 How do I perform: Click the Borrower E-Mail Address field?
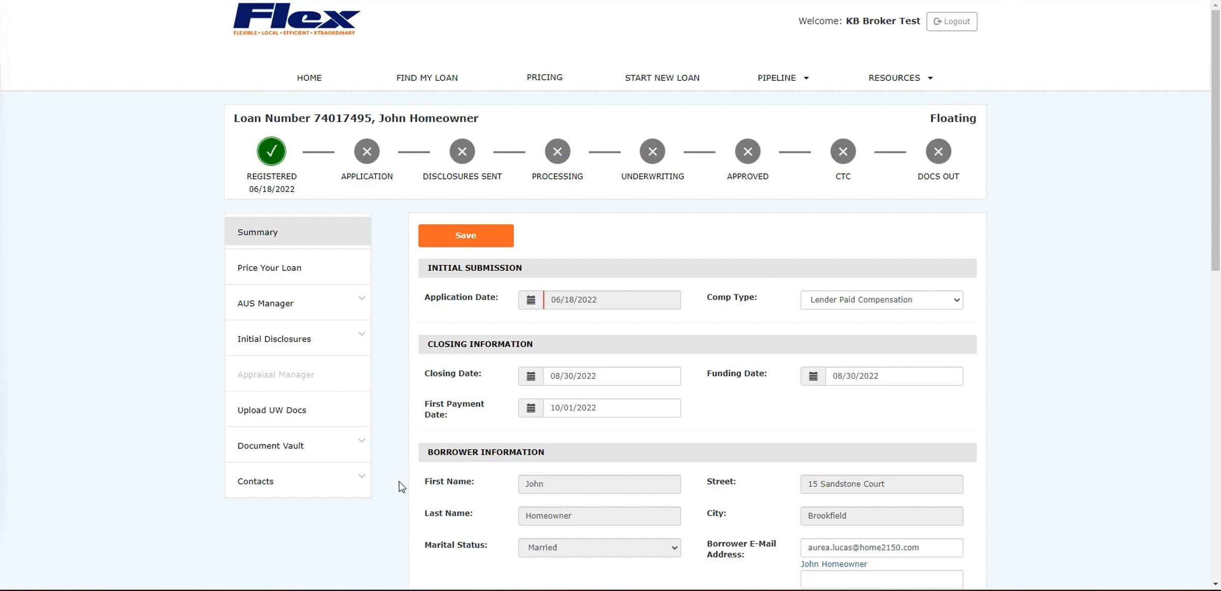[882, 548]
